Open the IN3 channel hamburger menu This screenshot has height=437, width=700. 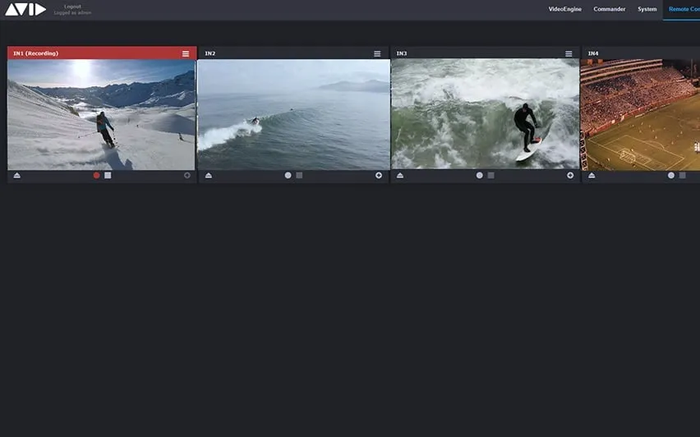(569, 53)
